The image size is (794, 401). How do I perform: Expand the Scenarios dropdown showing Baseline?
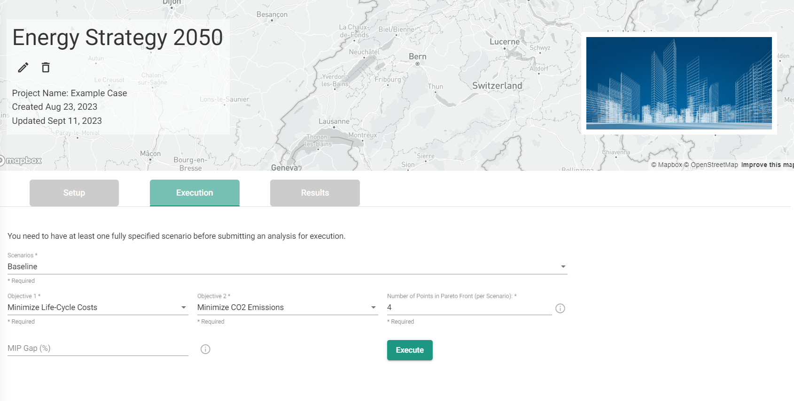click(287, 266)
